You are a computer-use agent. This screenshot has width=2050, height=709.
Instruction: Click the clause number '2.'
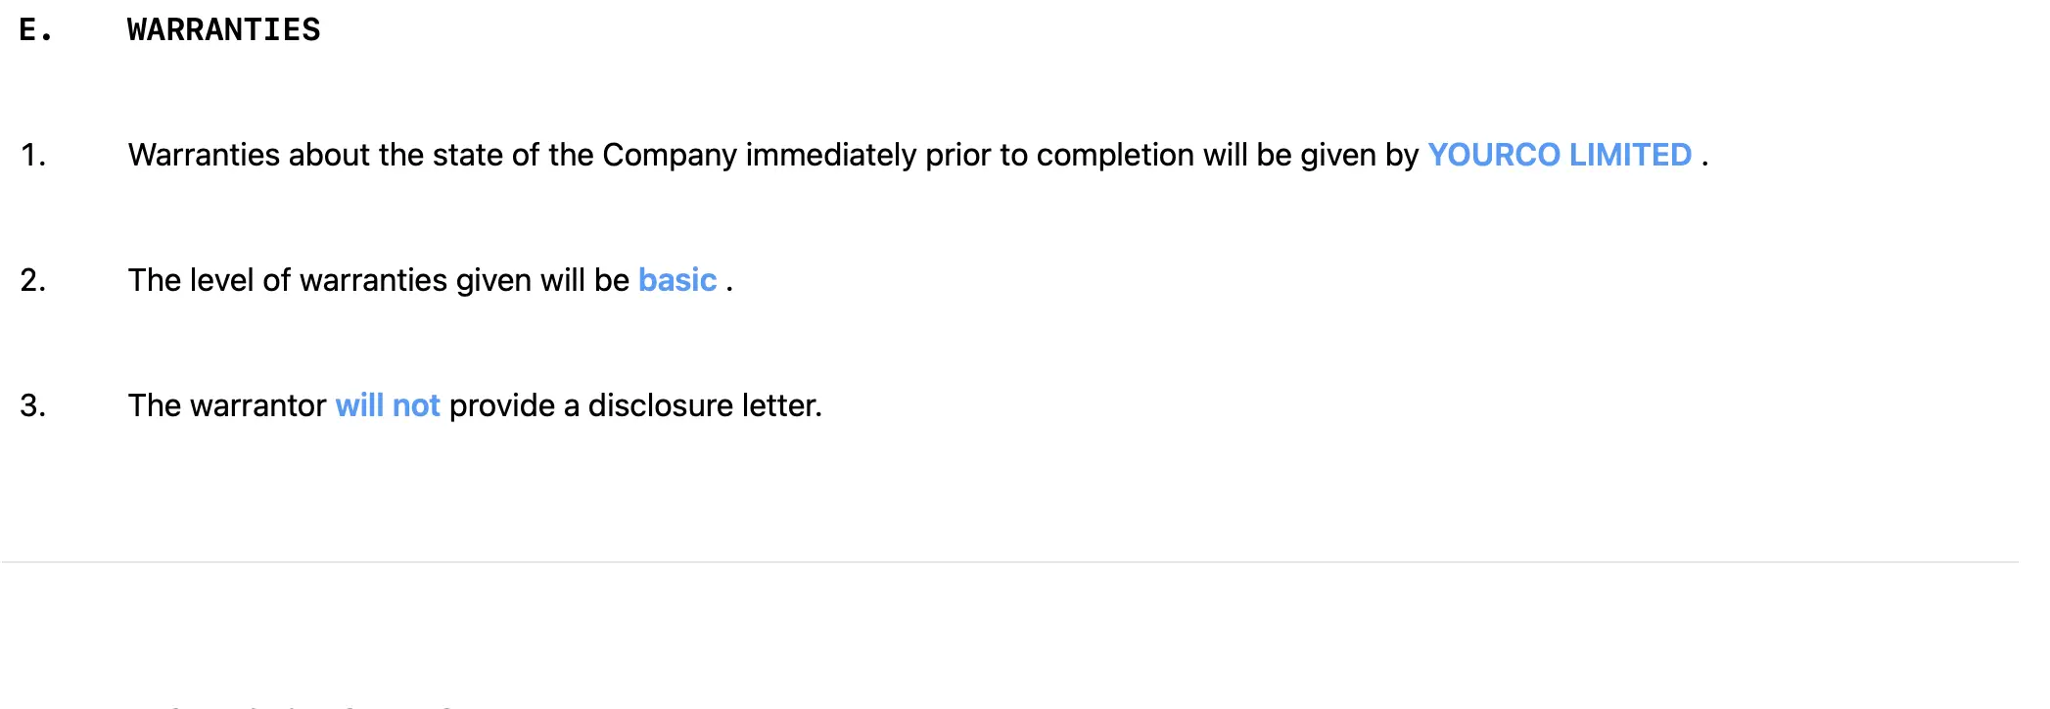[33, 280]
